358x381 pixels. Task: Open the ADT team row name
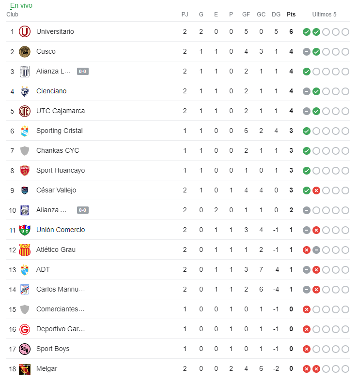(x=43, y=269)
